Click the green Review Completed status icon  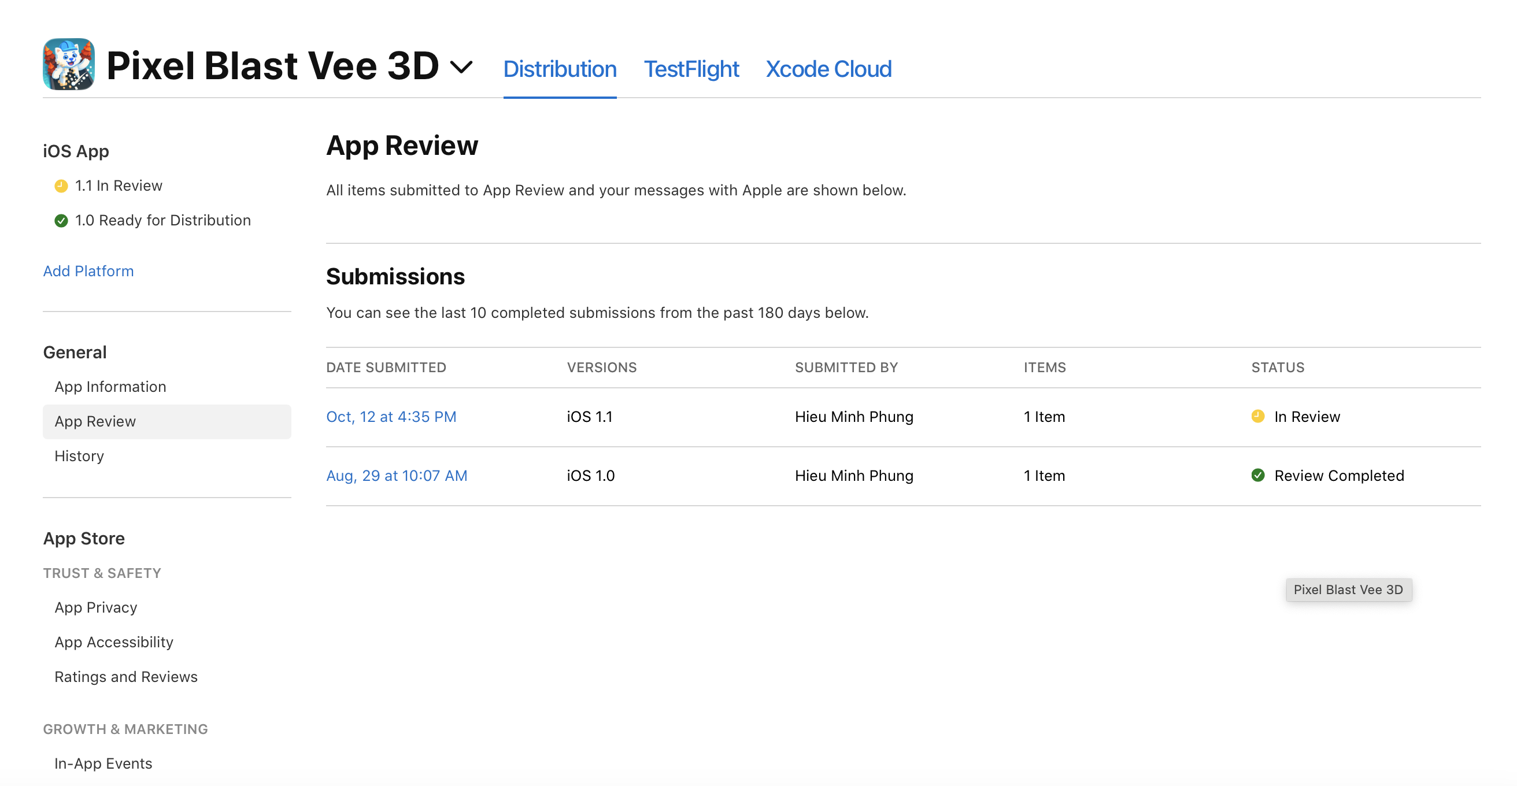pyautogui.click(x=1257, y=475)
